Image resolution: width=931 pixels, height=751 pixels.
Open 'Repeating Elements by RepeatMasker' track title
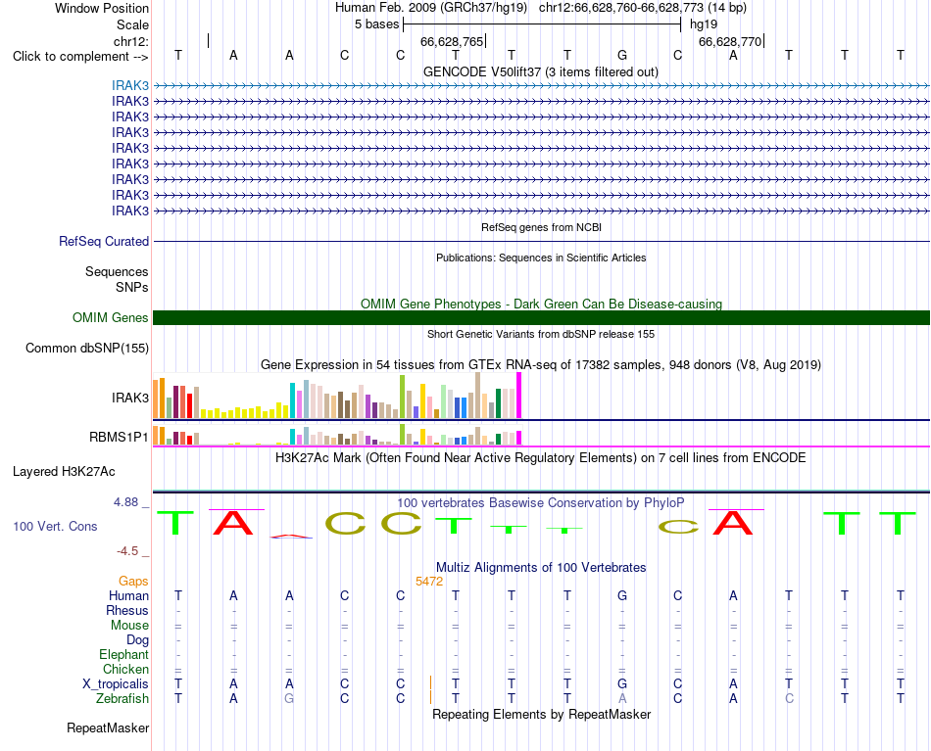[541, 714]
